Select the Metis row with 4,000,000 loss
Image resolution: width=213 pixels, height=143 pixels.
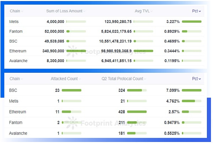14,22
